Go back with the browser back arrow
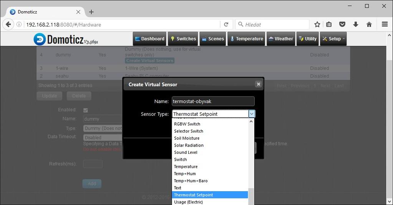Screen dimensions: 393x205 click(x=8, y=24)
